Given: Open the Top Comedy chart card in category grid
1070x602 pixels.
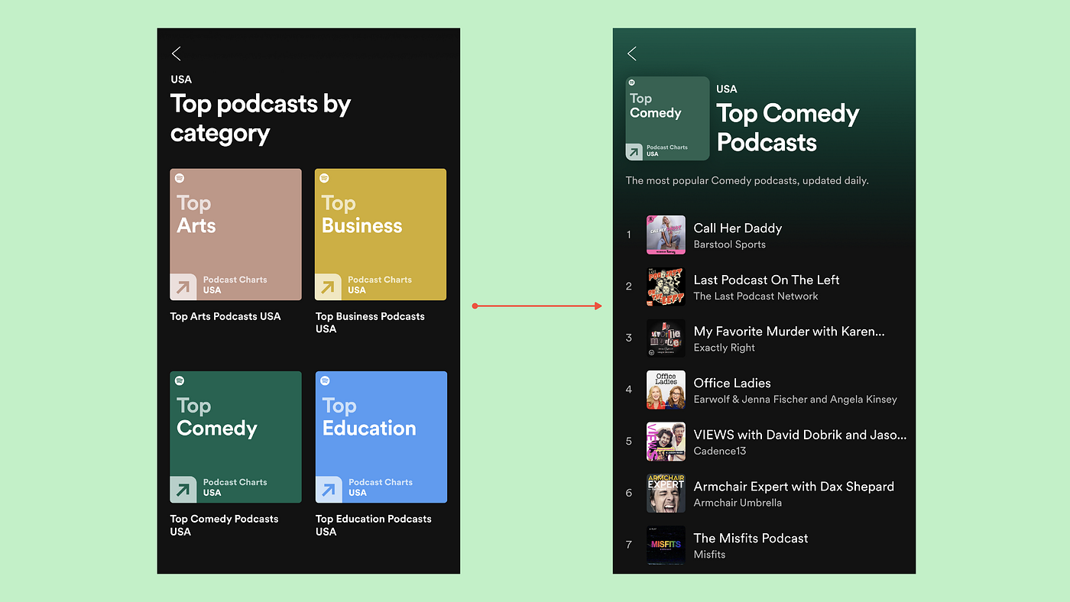Looking at the screenshot, I should click(x=235, y=437).
